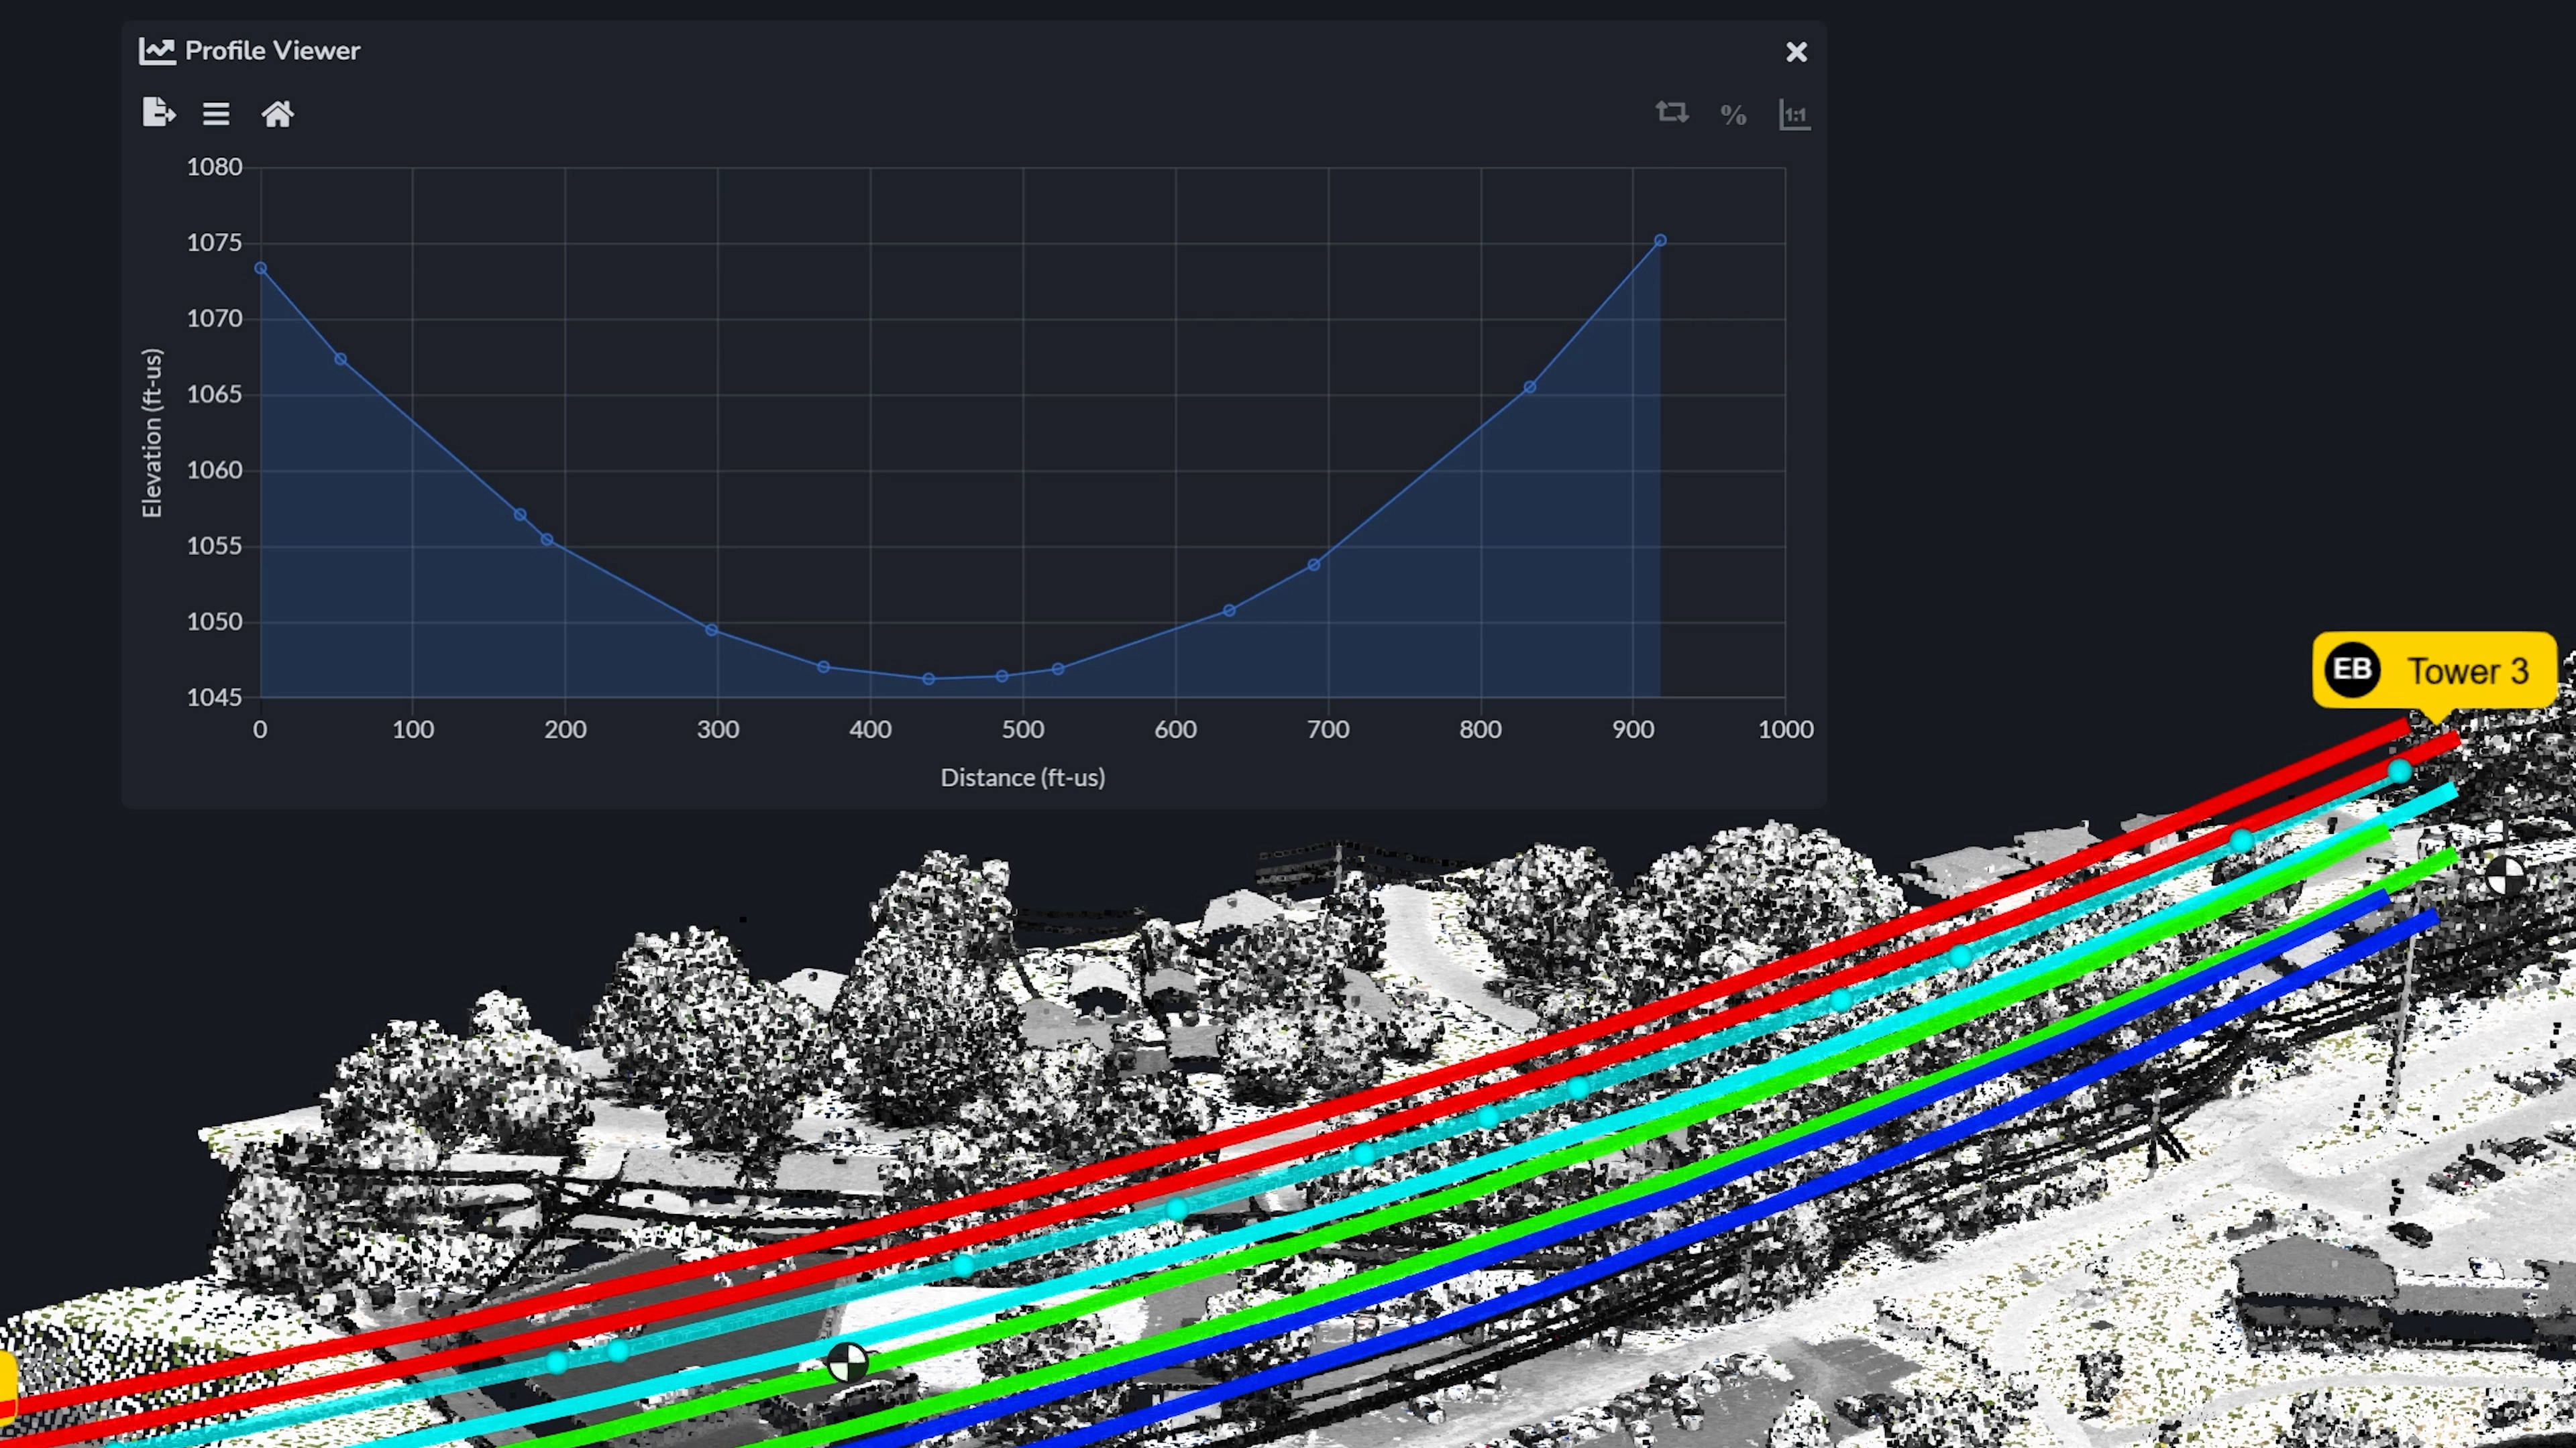Select the data point near 1065 elevation on right slope
Viewport: 2576px width, 1448px height.
click(x=1529, y=387)
